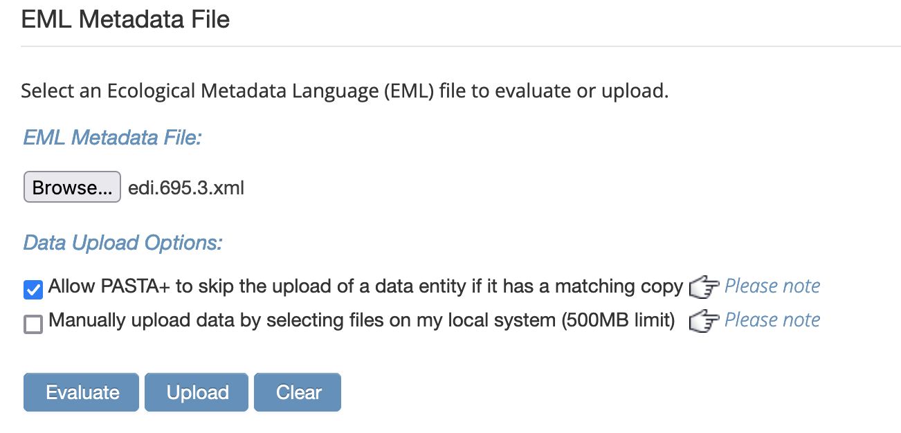Click the pointing hand icon beside matching copy option
Screen dimensions: 901x433
[x=704, y=287]
